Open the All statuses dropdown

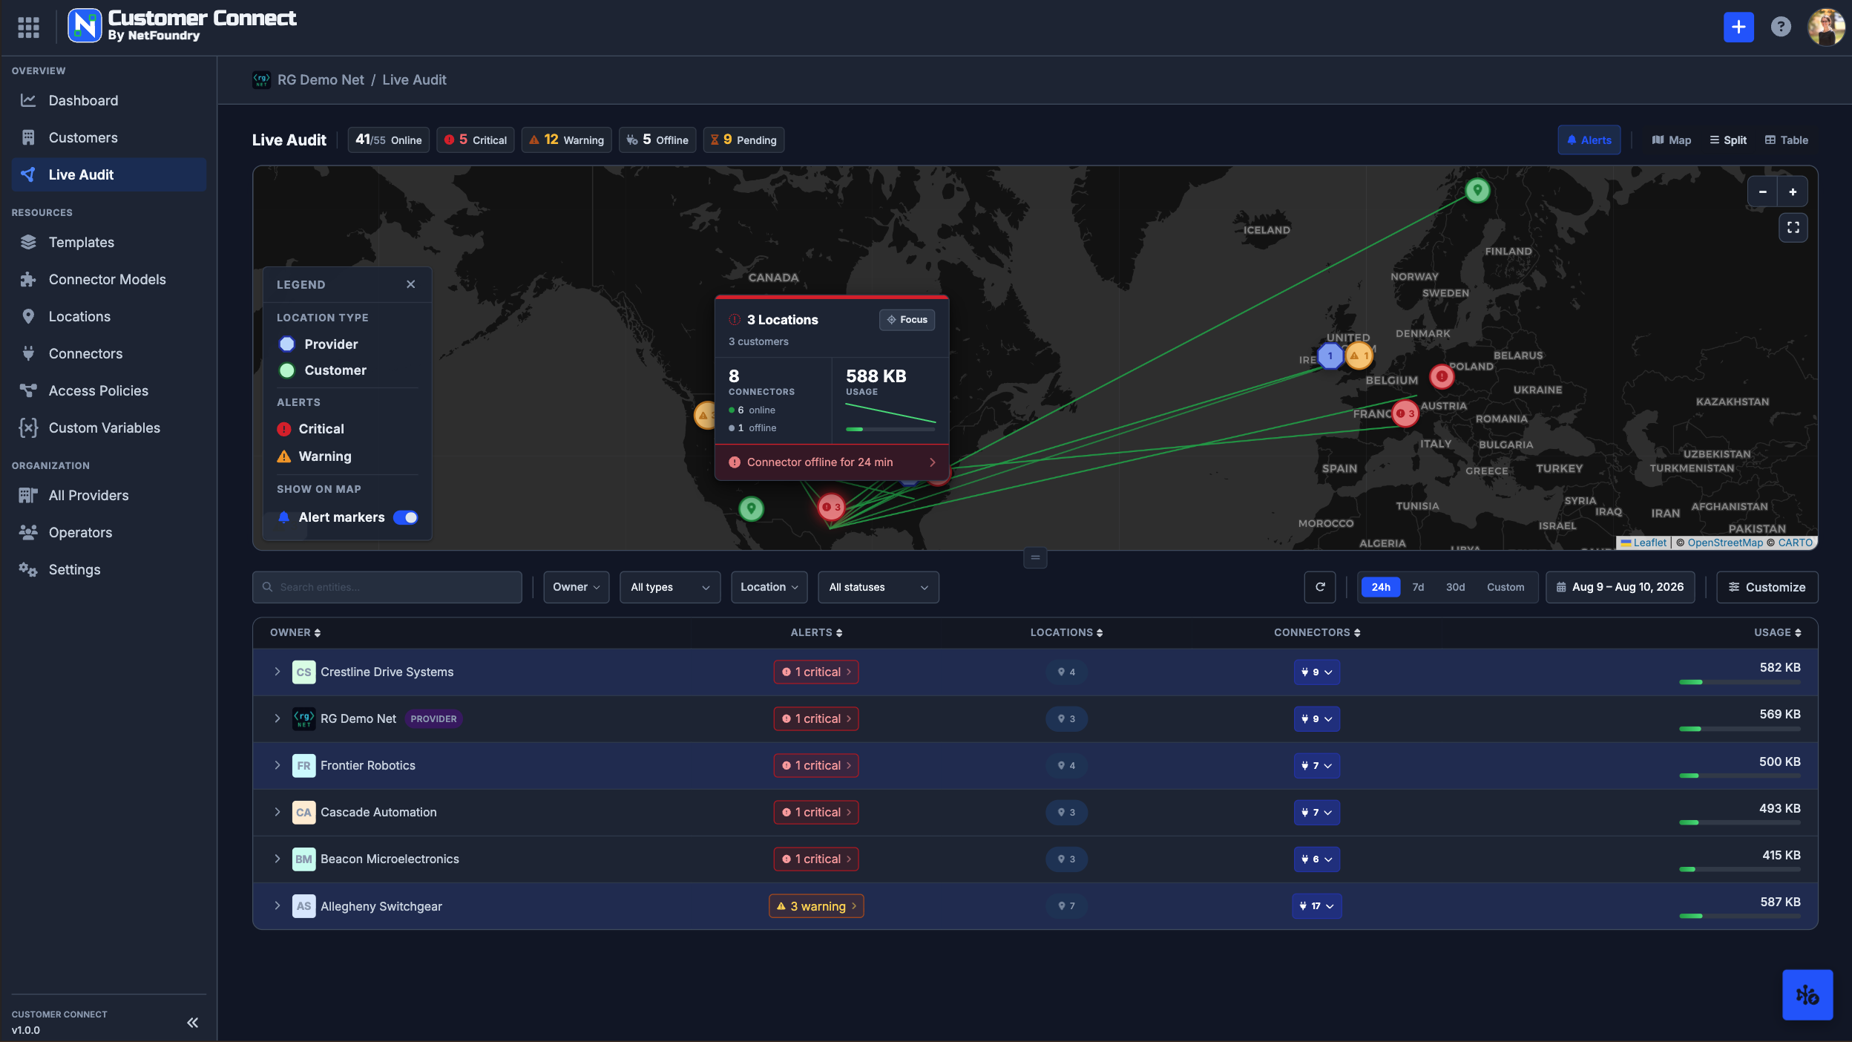pos(879,587)
